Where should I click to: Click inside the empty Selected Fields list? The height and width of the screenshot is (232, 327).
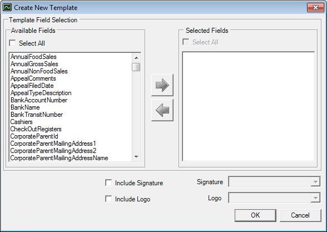click(x=249, y=106)
